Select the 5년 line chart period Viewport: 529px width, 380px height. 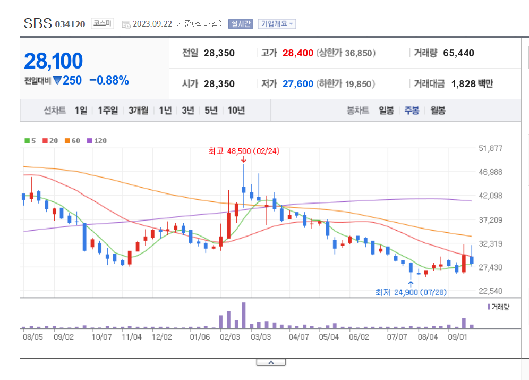point(211,111)
